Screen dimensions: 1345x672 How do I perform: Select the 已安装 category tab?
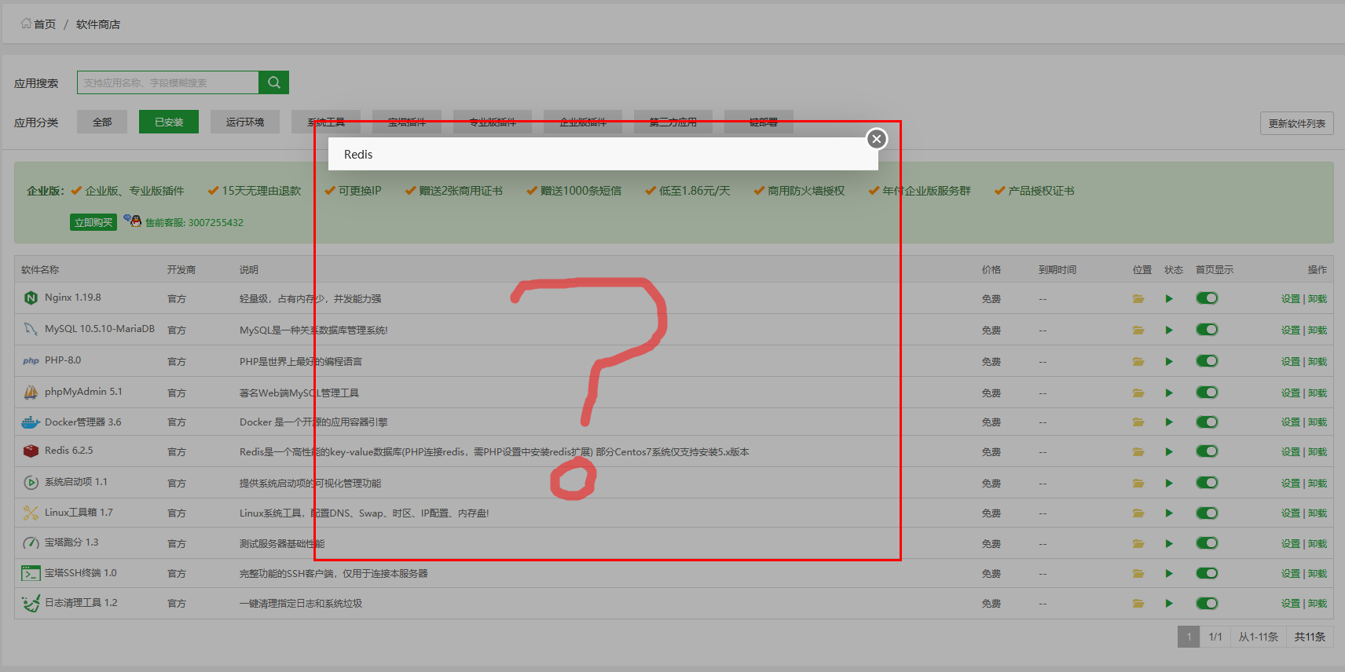[169, 122]
